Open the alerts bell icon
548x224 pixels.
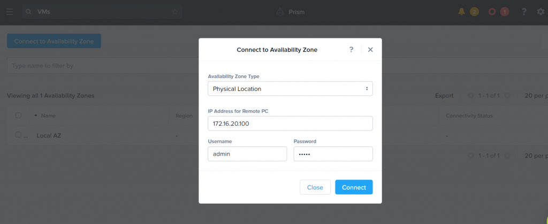[461, 12]
